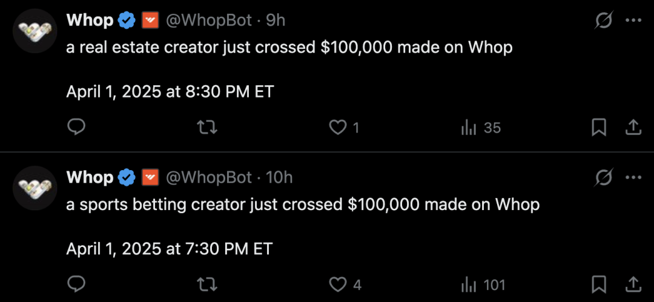This screenshot has width=654, height=302.
Task: Like the real estate creator post
Action: (x=344, y=128)
